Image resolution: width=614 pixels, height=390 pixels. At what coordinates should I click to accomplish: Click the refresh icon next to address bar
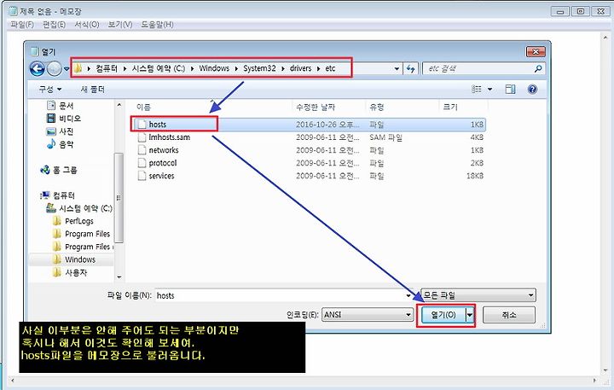point(410,69)
